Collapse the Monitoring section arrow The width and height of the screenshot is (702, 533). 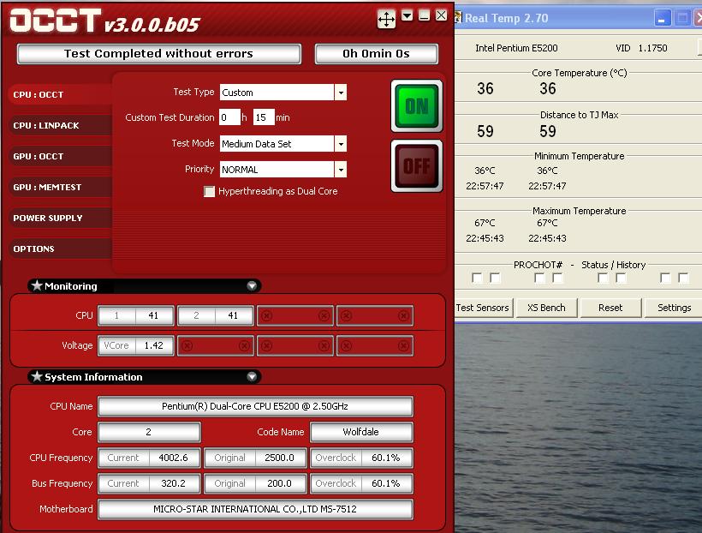tap(252, 286)
